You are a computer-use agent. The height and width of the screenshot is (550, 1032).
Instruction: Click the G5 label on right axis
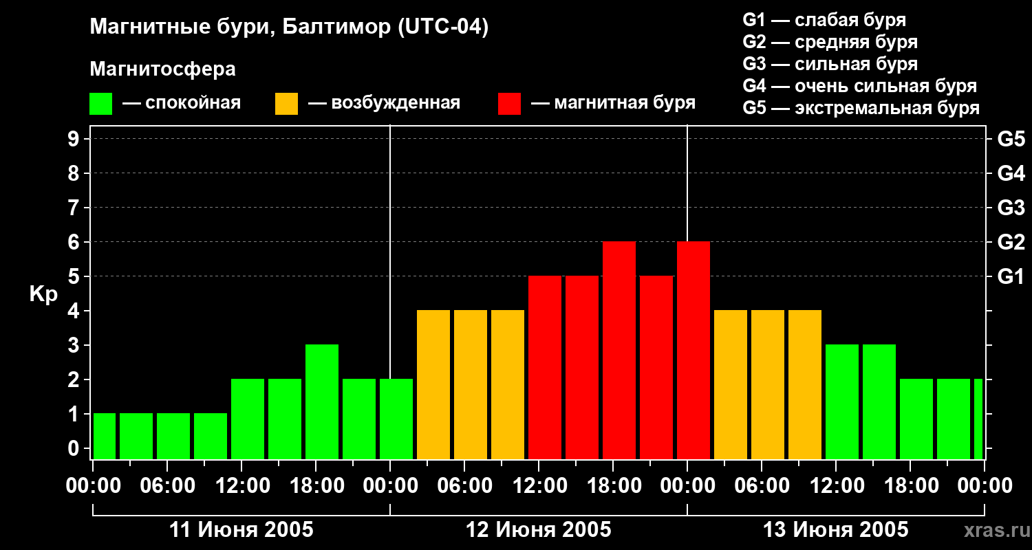tap(1011, 139)
